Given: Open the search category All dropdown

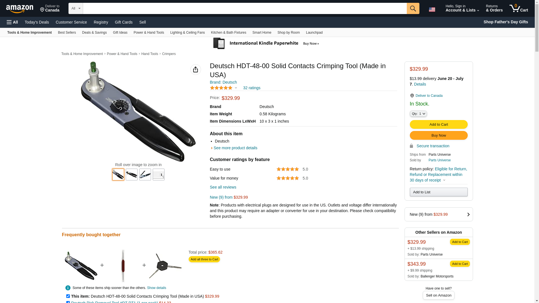Looking at the screenshot, I should click(x=76, y=8).
